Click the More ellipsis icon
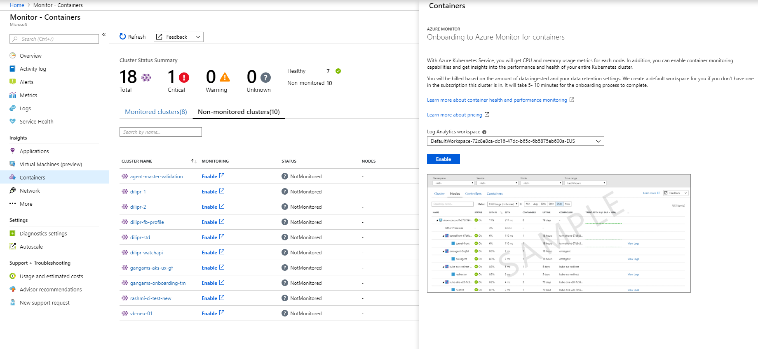Screen dimensions: 758x349 pyautogui.click(x=12, y=204)
